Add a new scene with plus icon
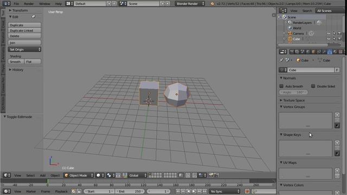 coord(163,4)
